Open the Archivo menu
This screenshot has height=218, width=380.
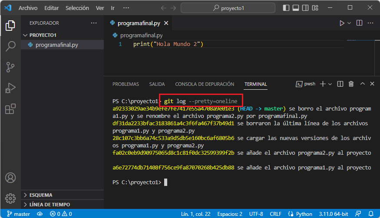coord(28,8)
